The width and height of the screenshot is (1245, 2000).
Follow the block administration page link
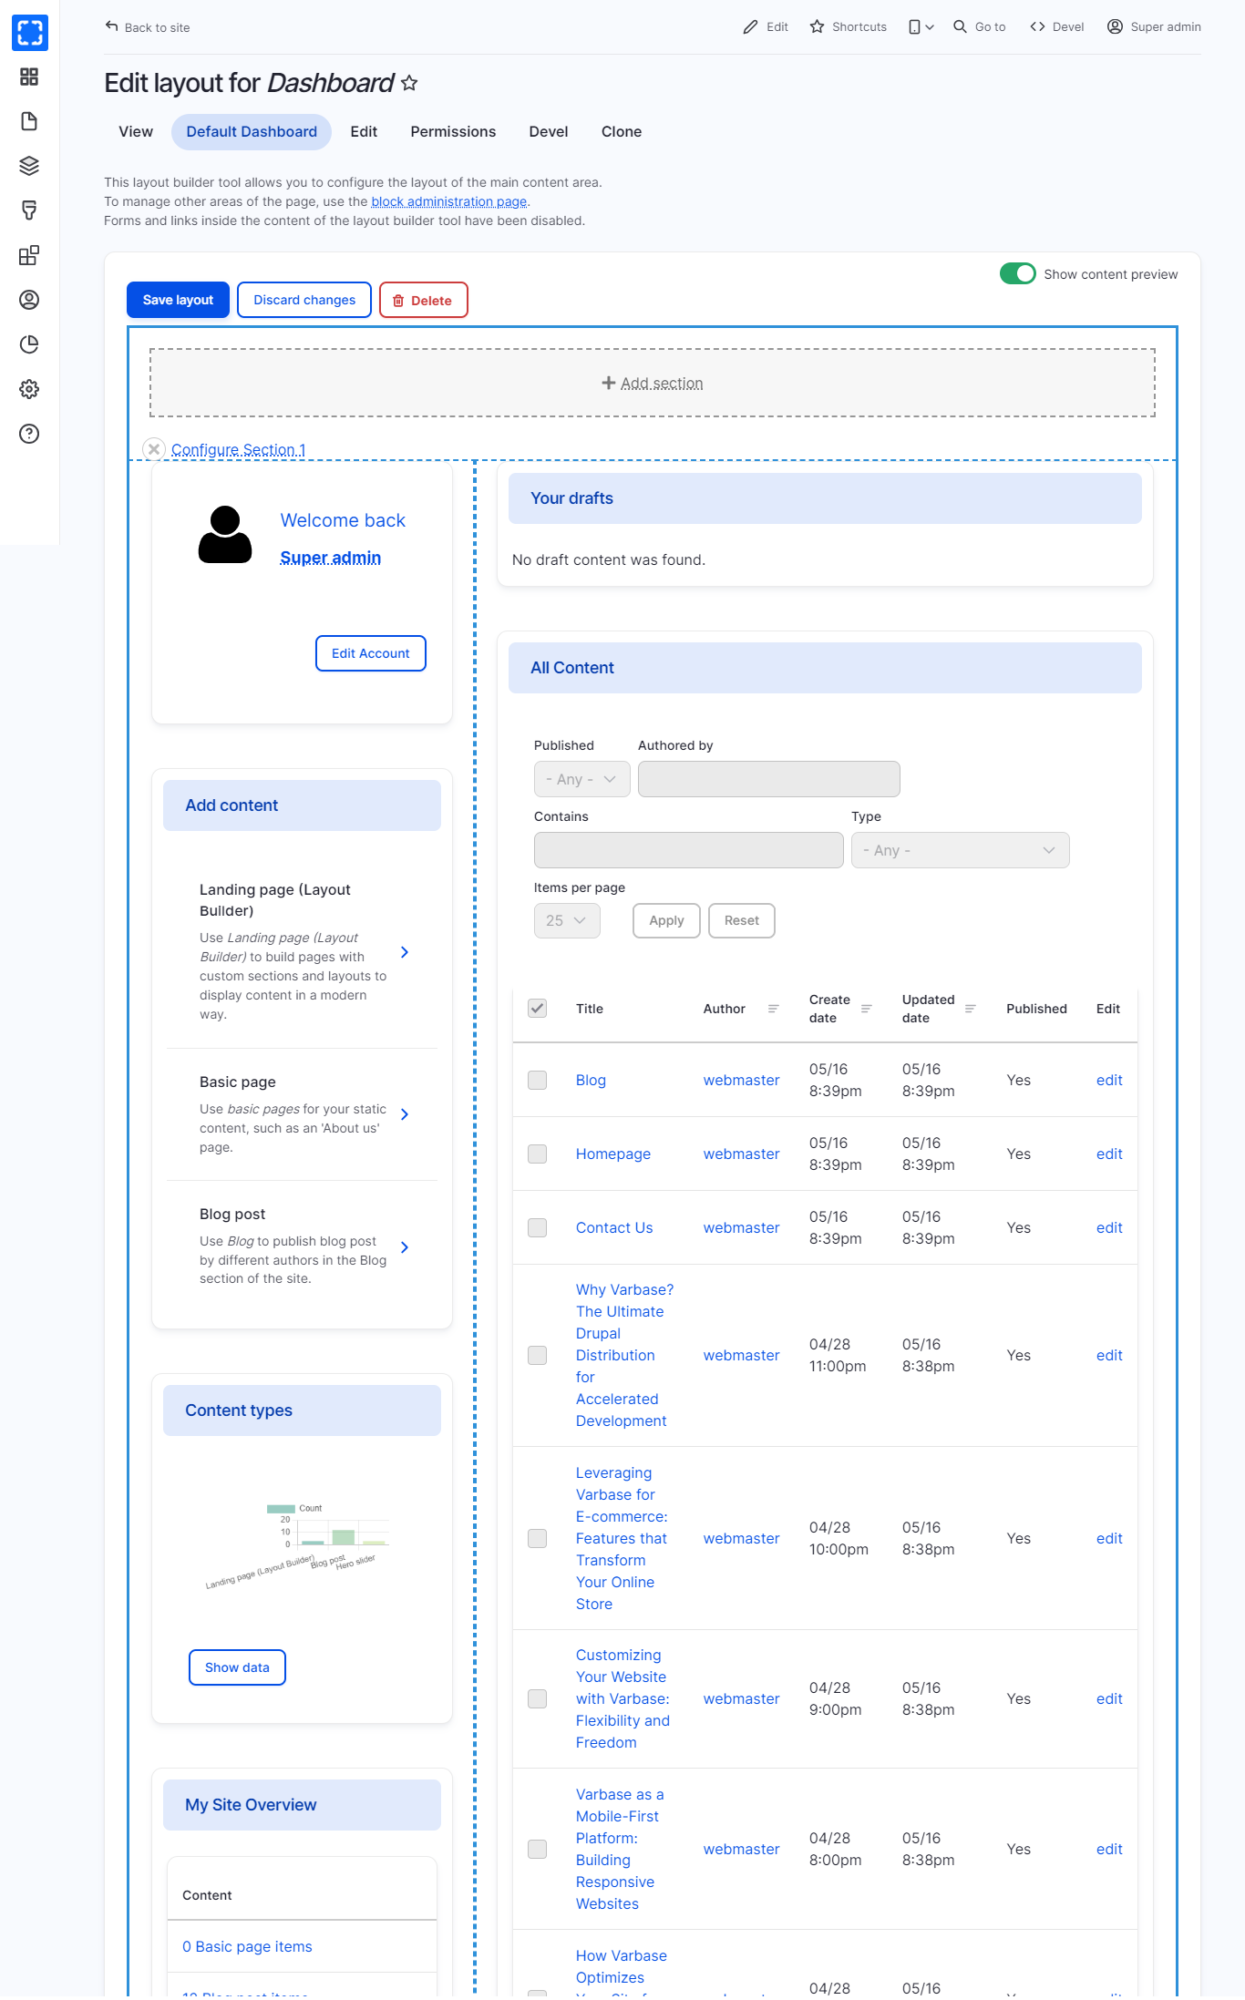[x=448, y=201]
